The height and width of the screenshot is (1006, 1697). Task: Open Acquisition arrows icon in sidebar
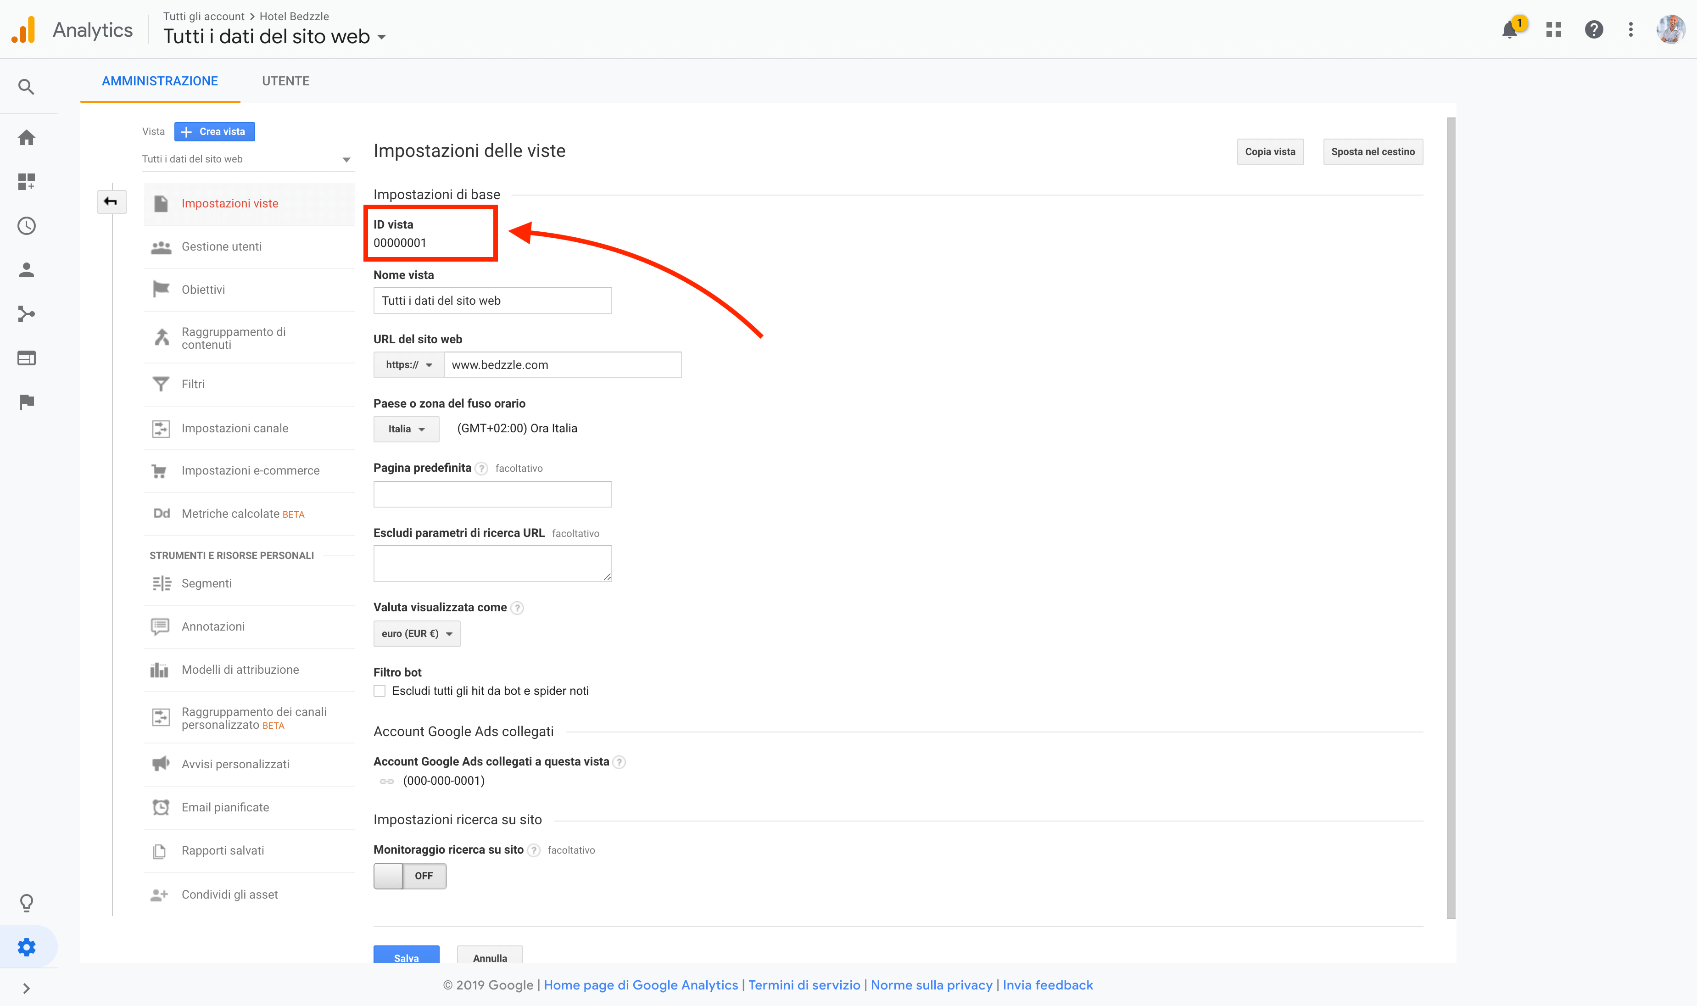[x=27, y=314]
